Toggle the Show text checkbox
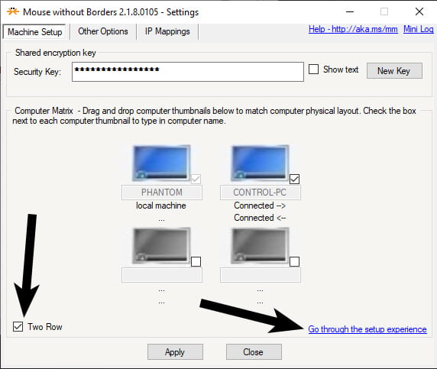This screenshot has width=437, height=369. 313,69
